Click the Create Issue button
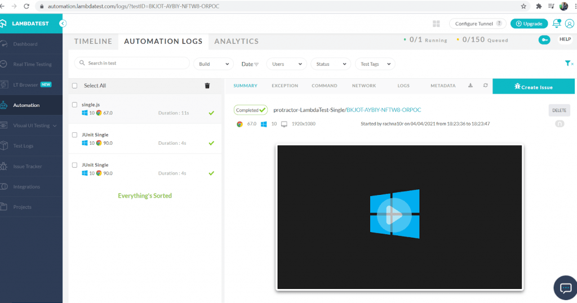 click(533, 87)
